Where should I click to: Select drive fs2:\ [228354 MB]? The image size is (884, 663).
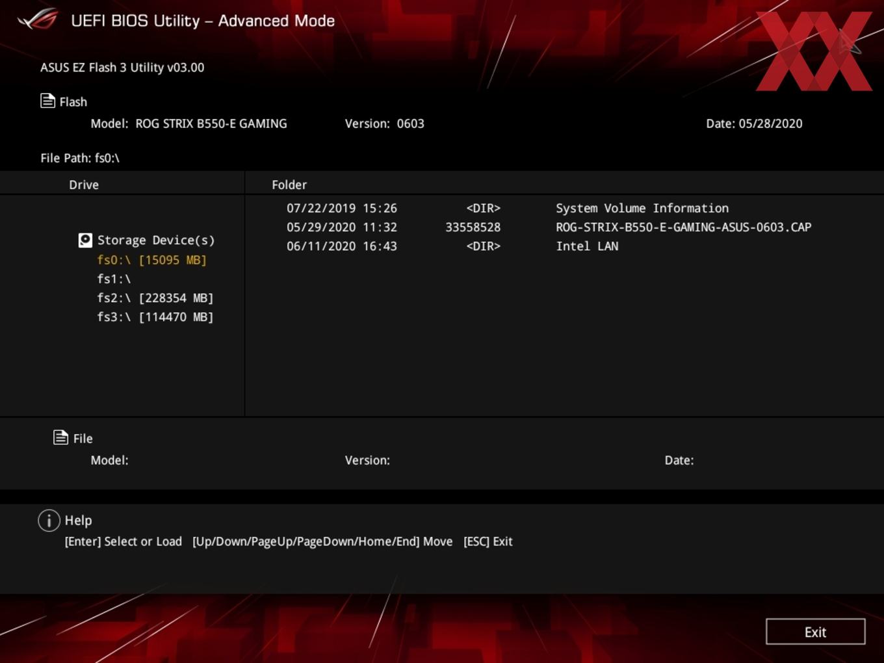pos(155,298)
